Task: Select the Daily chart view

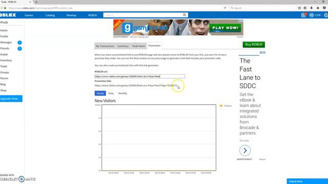Action: (111, 94)
